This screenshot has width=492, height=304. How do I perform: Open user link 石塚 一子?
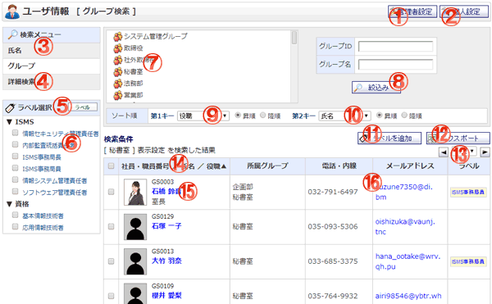[x=166, y=226]
